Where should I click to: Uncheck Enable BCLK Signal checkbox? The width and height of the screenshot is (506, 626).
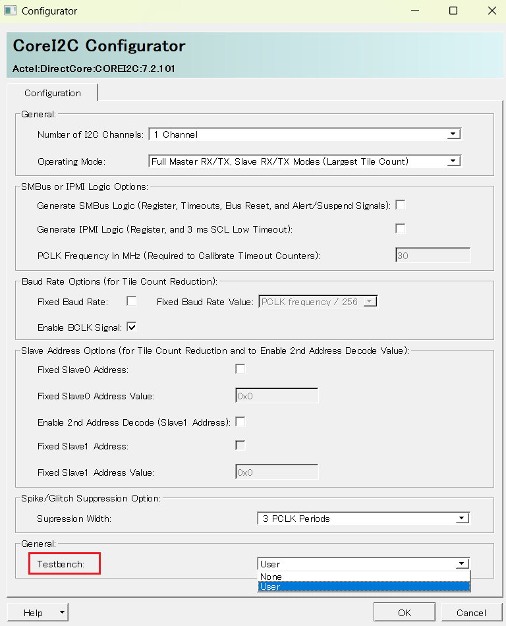click(x=132, y=326)
